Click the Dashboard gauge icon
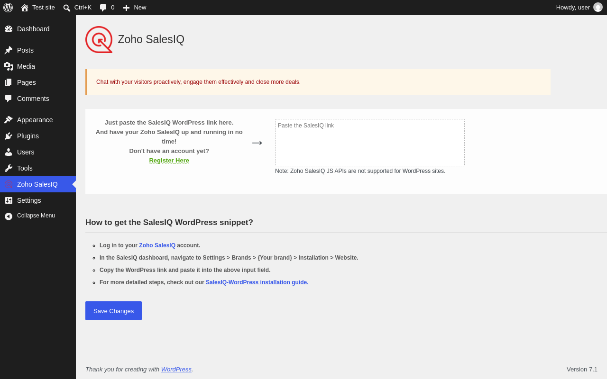Screen dimensions: 607x379 point(9,29)
